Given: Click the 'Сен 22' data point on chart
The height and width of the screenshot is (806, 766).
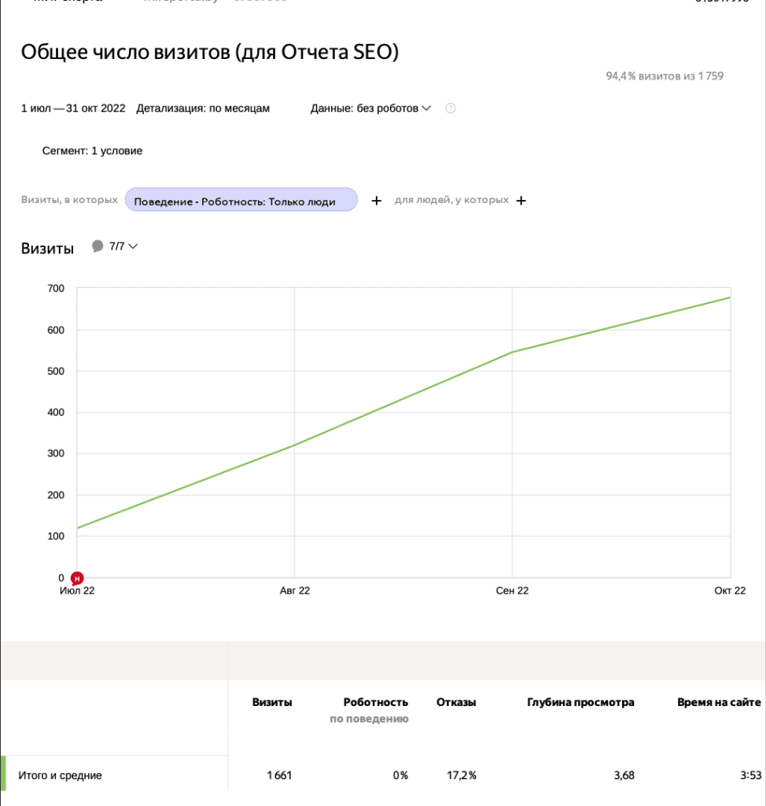Looking at the screenshot, I should coord(512,352).
